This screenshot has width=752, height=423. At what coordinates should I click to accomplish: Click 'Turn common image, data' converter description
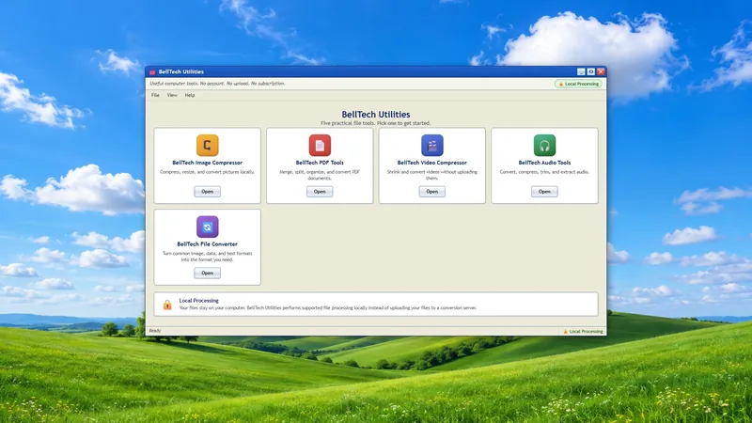pyautogui.click(x=207, y=257)
